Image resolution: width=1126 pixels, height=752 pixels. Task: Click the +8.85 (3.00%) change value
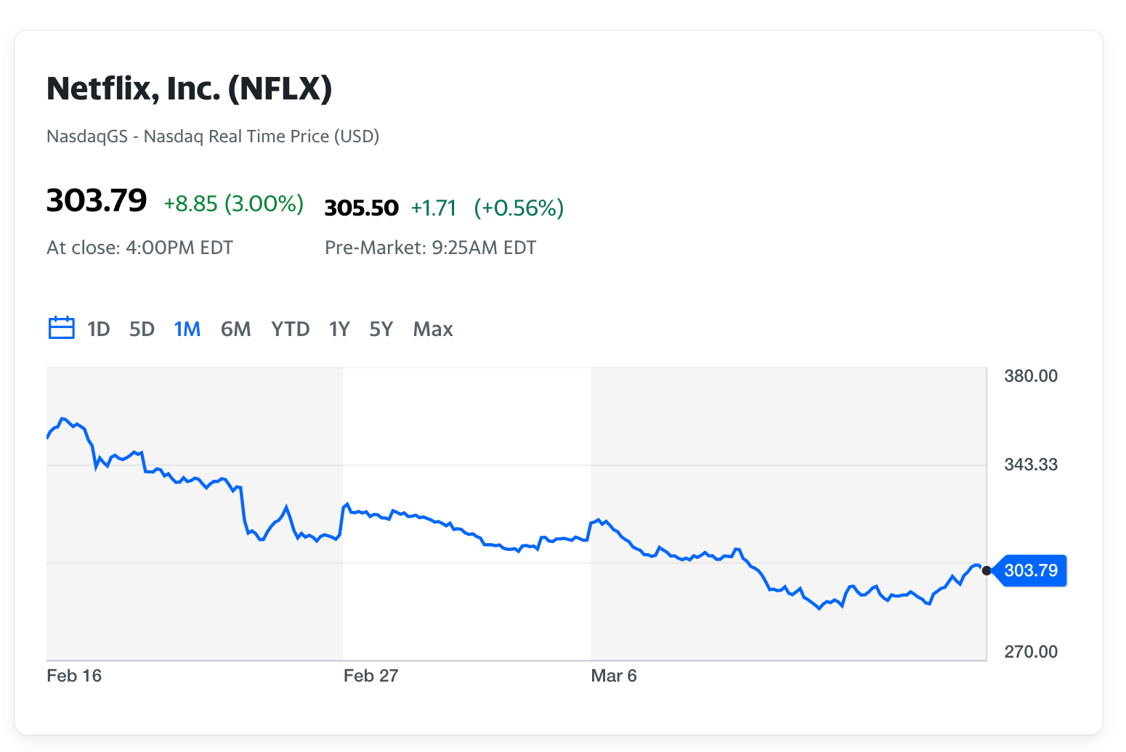point(233,204)
